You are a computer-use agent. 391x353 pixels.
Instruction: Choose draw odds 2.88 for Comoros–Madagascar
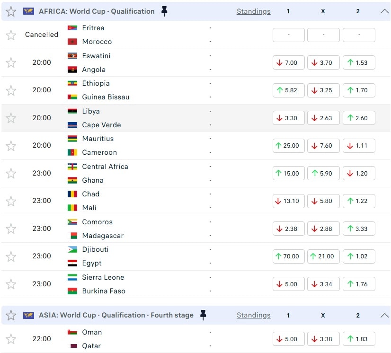click(x=323, y=229)
